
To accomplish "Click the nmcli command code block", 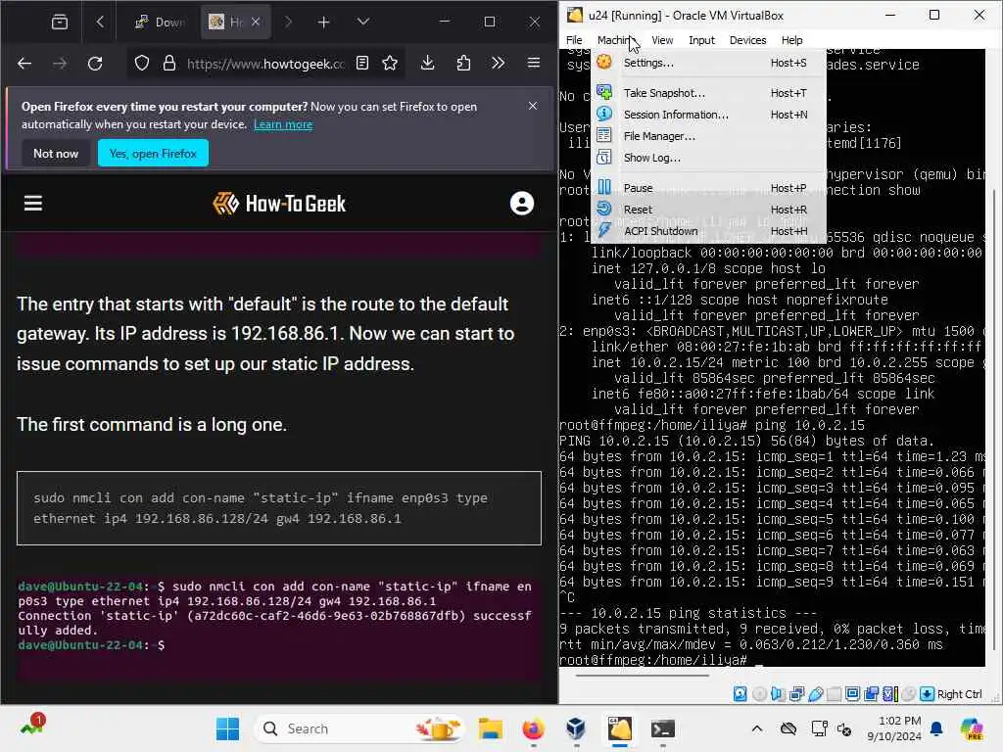I will pyautogui.click(x=279, y=508).
